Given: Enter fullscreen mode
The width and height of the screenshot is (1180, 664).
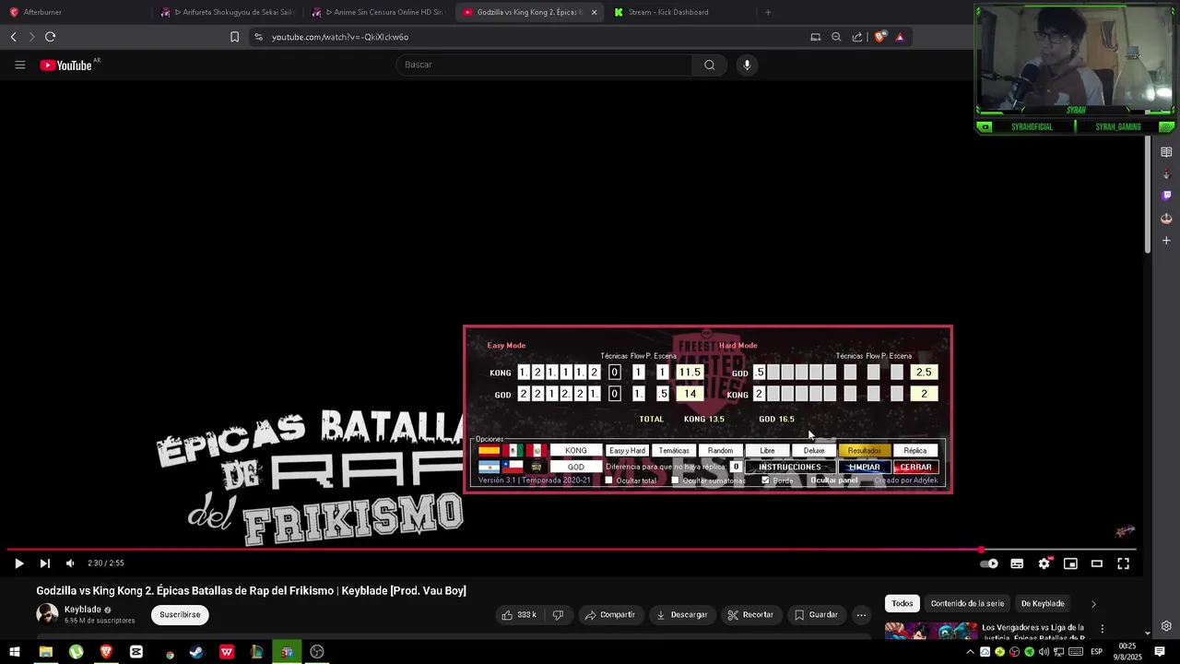Looking at the screenshot, I should (x=1124, y=563).
